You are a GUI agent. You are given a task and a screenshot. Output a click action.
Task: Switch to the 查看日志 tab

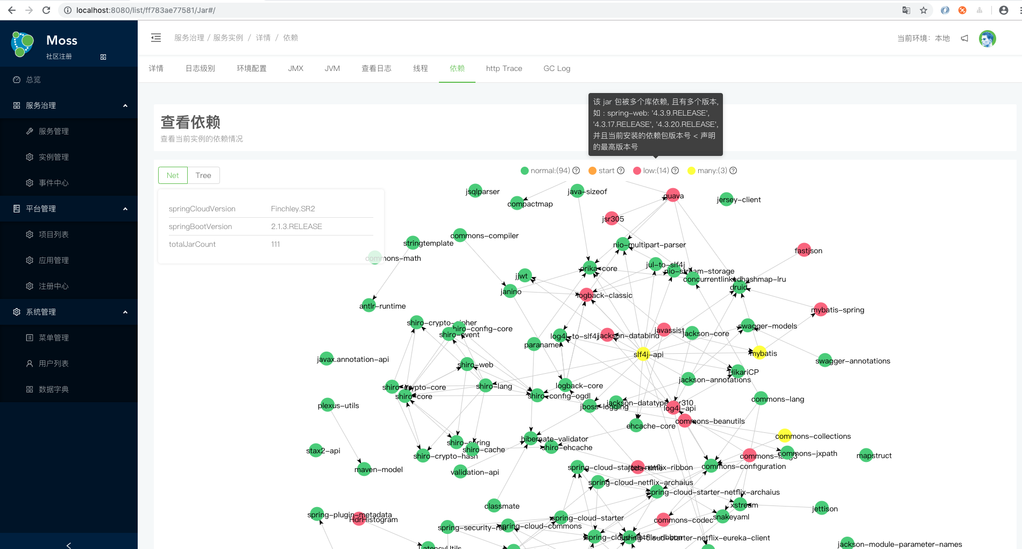coord(377,68)
